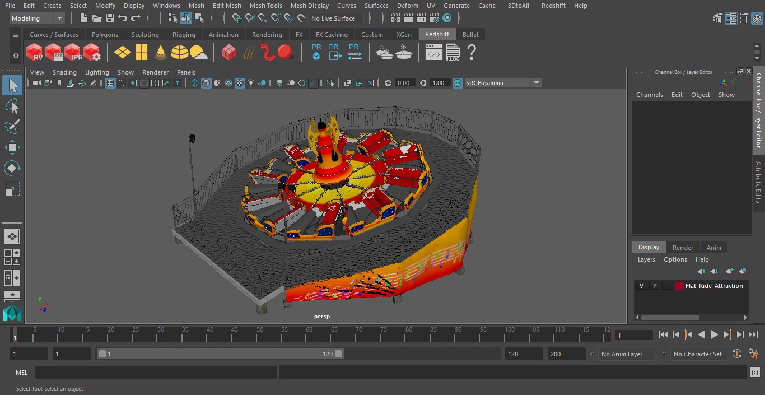Screen dimensions: 765x395
Task: Open the Redshift menu in menu bar
Action: 553,6
